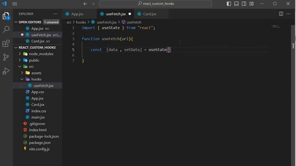Select App.jsx in Open Editors list
The height and width of the screenshot is (166, 296).
pyautogui.click(x=37, y=29)
